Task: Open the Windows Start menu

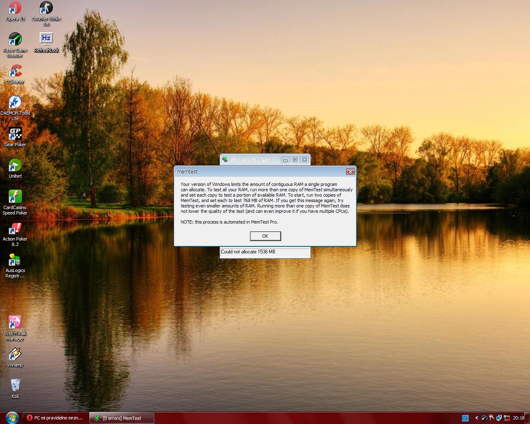Action: pos(12,417)
